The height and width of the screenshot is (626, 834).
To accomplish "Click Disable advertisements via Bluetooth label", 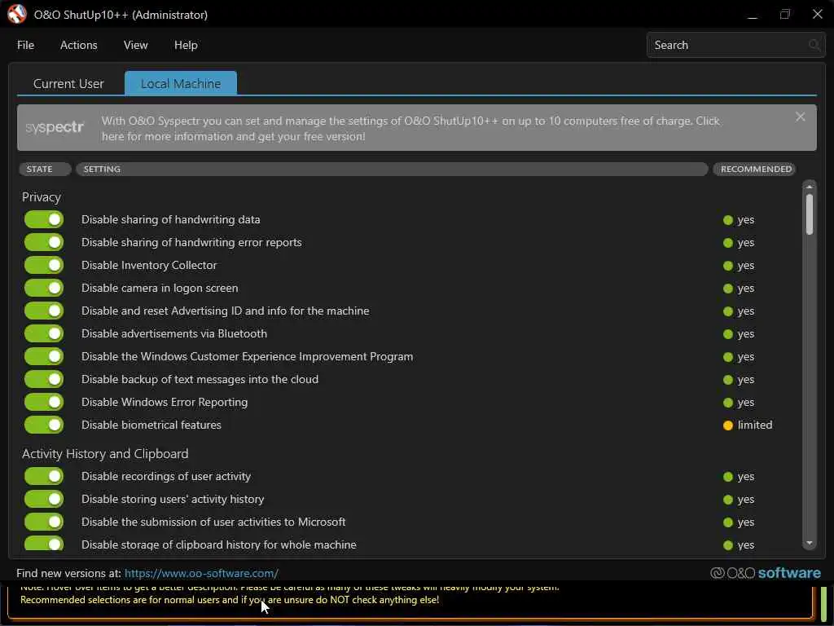I will coord(174,333).
